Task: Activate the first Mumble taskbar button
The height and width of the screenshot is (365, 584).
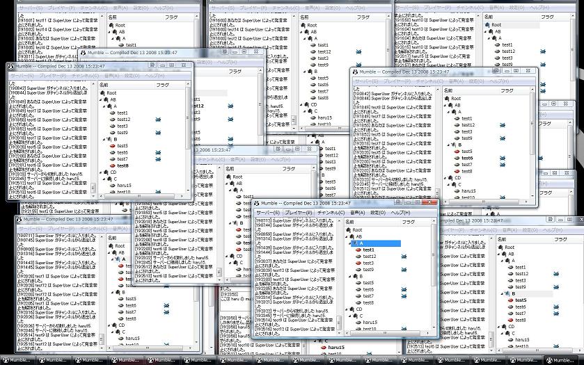Action: pyautogui.click(x=19, y=360)
